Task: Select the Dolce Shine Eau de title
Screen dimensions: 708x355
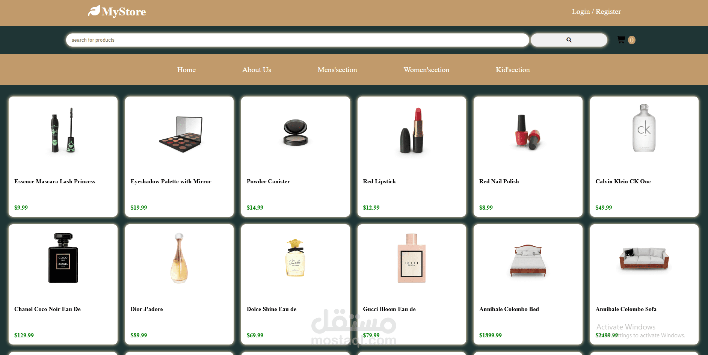Action: click(x=272, y=309)
